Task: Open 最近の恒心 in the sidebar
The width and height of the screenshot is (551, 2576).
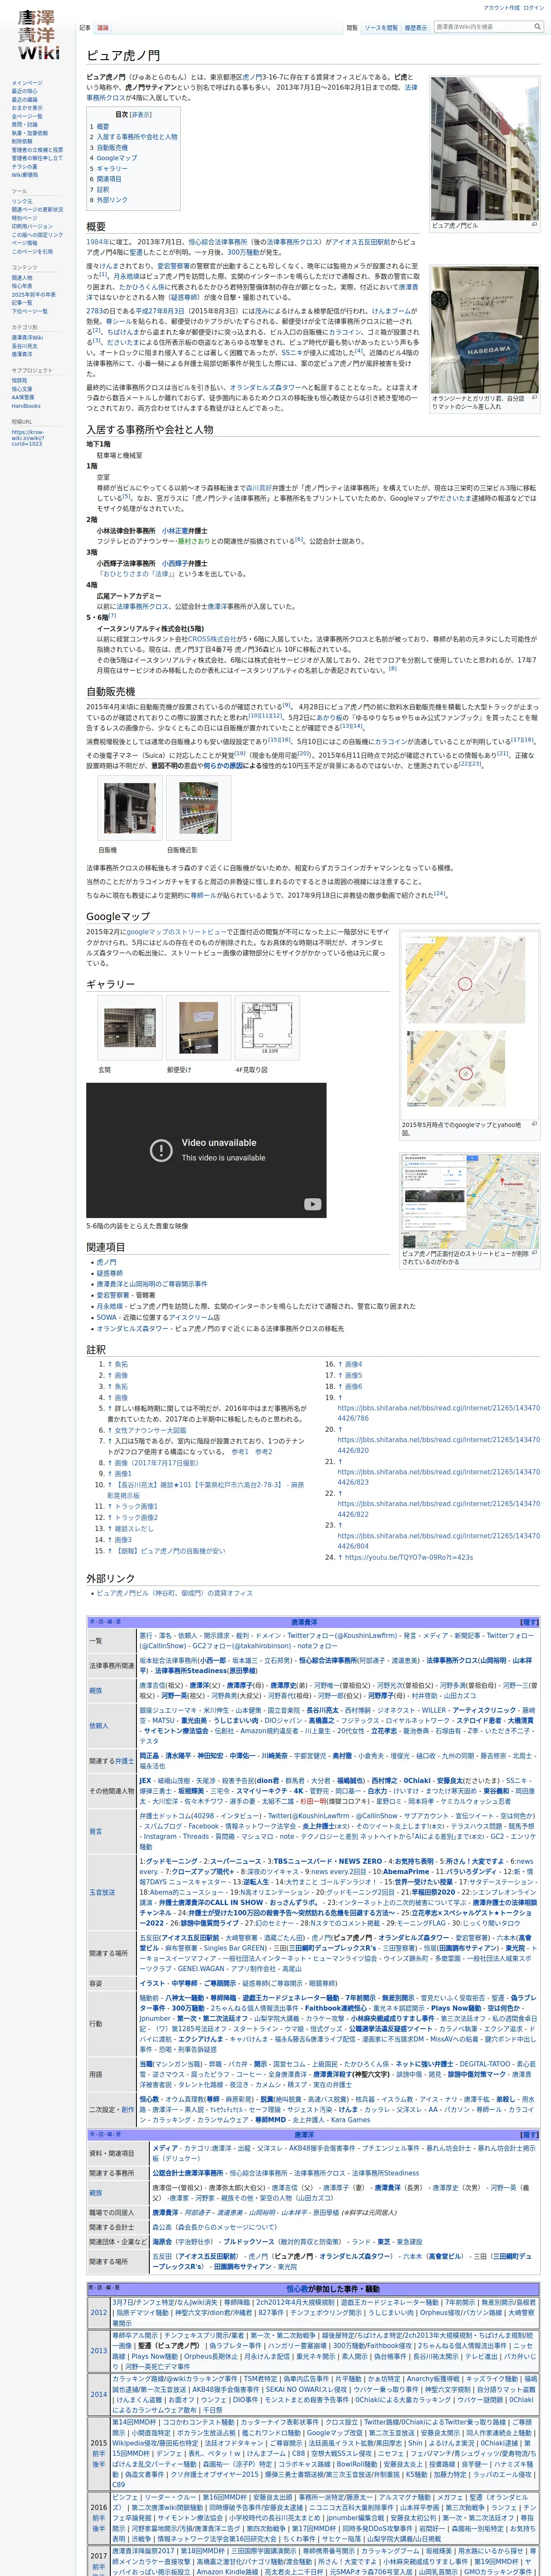Action: click(x=25, y=91)
